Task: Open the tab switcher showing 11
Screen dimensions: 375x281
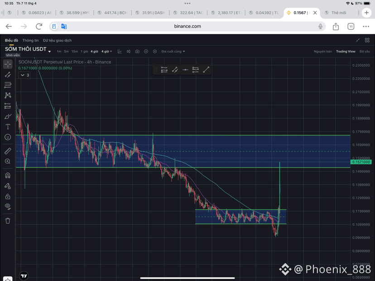Action: pos(351,26)
